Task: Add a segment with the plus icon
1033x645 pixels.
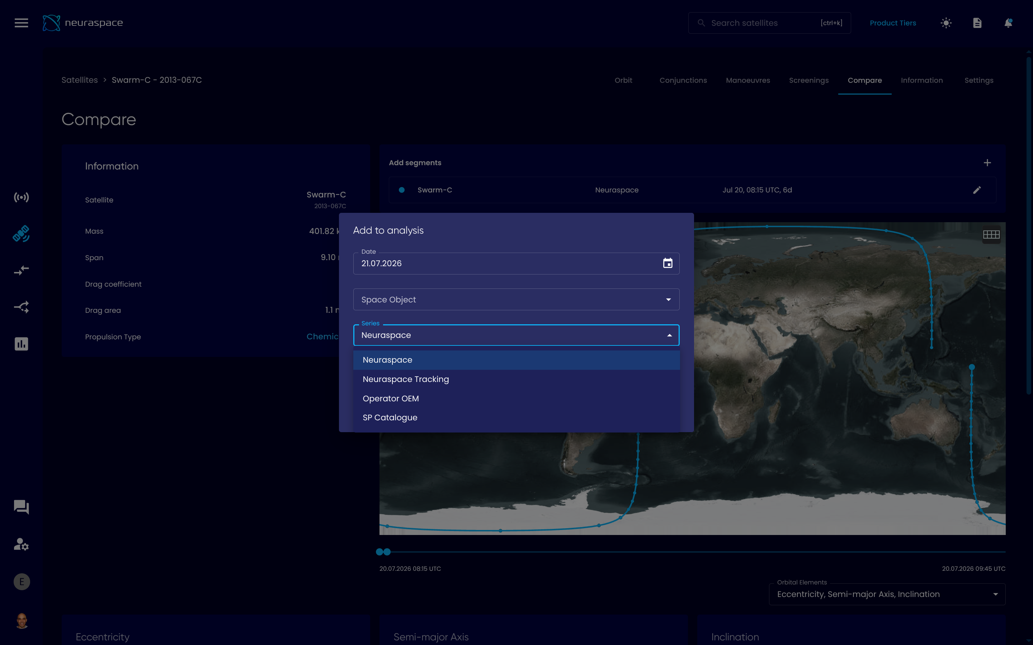Action: (x=987, y=163)
